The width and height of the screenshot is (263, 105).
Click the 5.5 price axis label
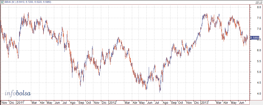tap(258, 61)
